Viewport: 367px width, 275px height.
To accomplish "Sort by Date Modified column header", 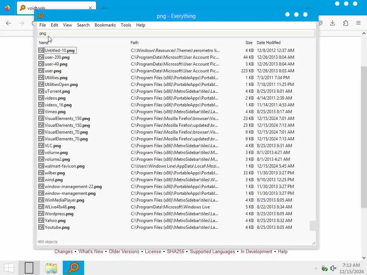I will pos(268,43).
